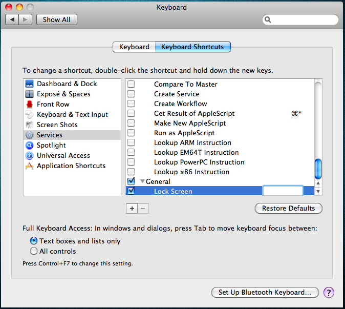This screenshot has width=345, height=309.
Task: Select the Compare To Master row
Action: click(x=220, y=84)
